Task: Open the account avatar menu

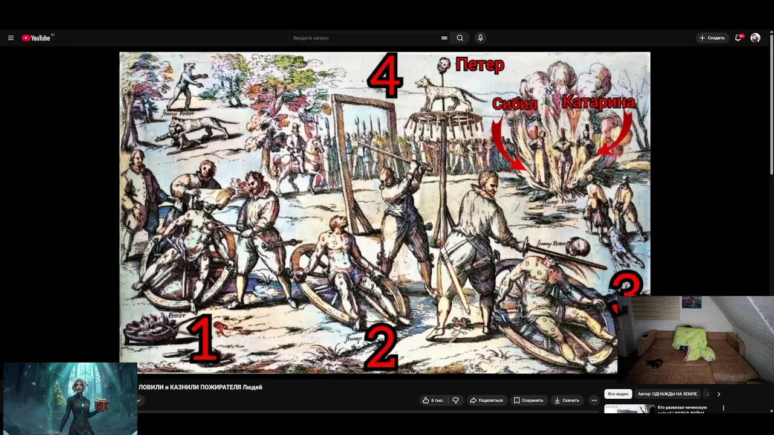Action: (755, 38)
